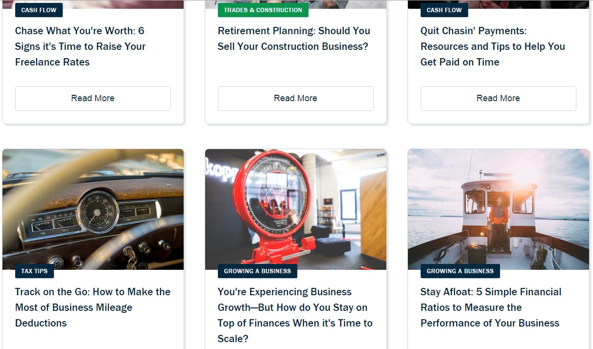Select Cash Flow tag above Freelance Rates article
The height and width of the screenshot is (349, 593).
[39, 10]
